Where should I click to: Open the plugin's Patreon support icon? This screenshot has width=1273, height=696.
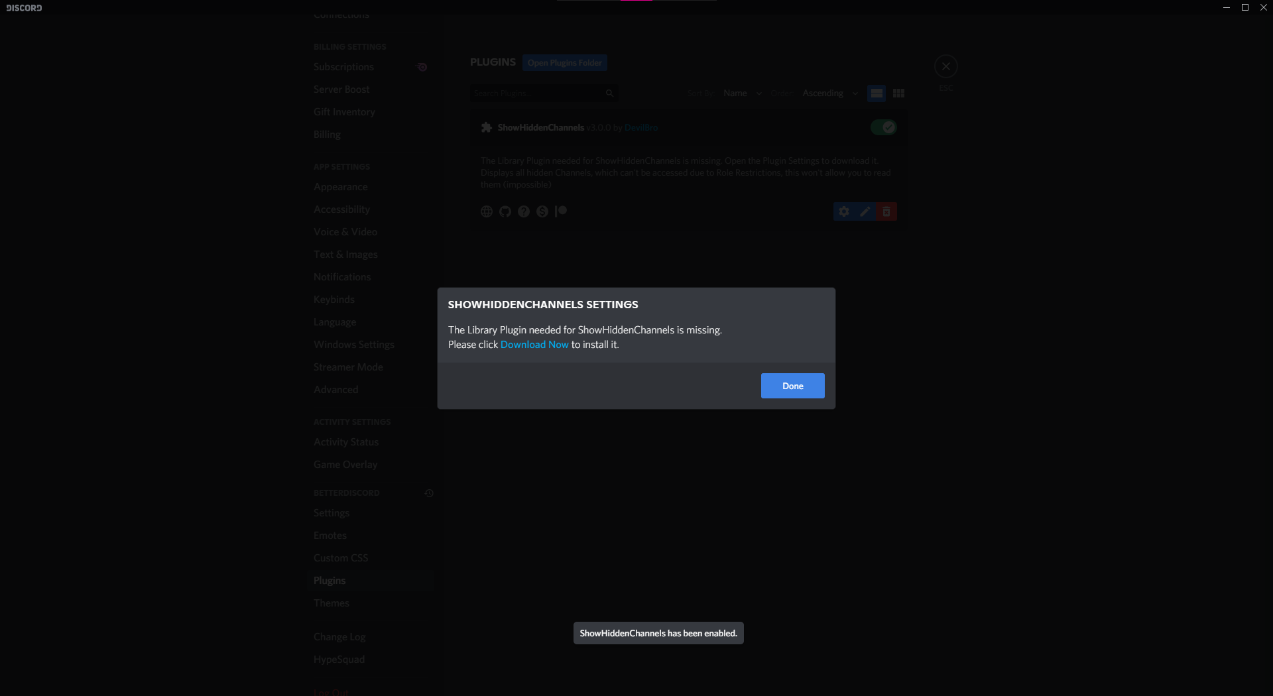click(x=561, y=211)
